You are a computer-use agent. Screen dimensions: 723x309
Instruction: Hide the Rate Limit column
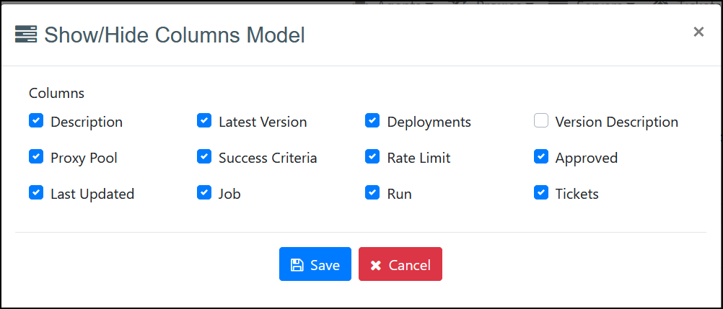(372, 157)
